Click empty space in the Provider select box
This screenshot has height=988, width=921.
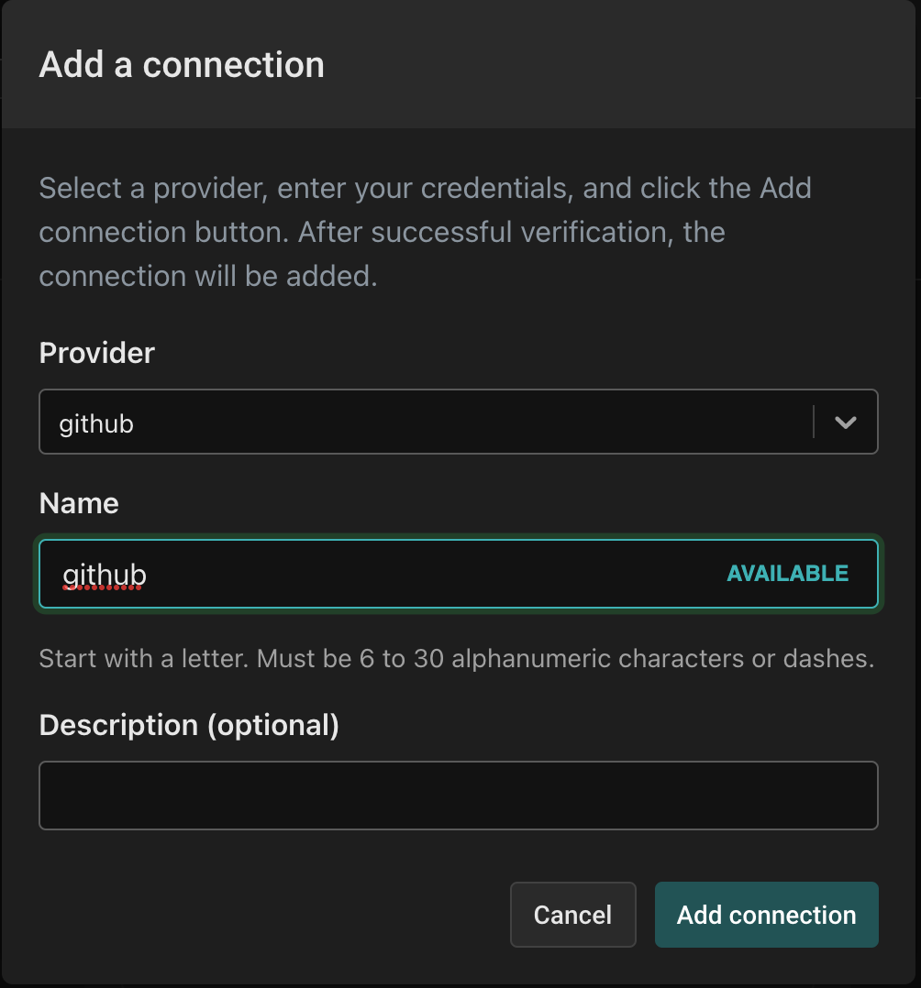(473, 422)
